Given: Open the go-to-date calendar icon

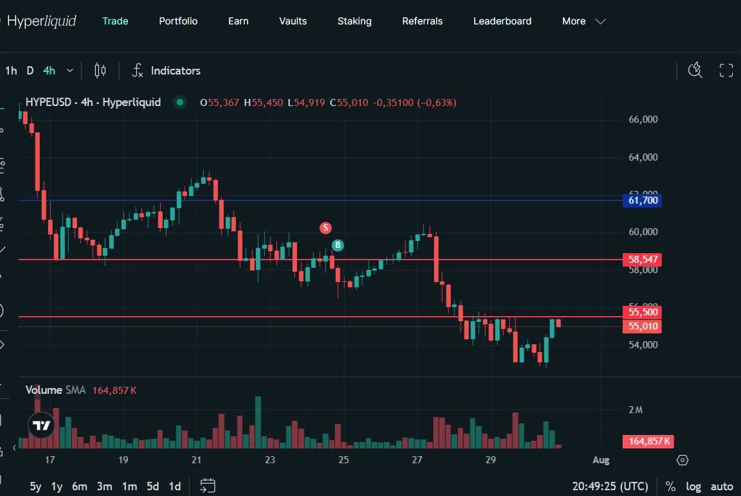Looking at the screenshot, I should coord(208,486).
